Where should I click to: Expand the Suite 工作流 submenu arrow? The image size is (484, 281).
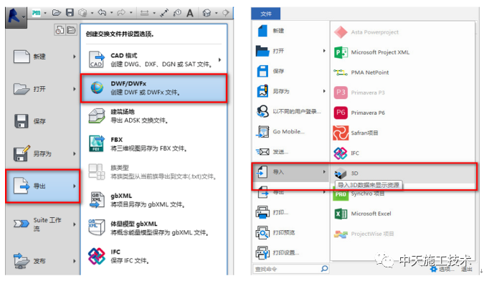(75, 224)
